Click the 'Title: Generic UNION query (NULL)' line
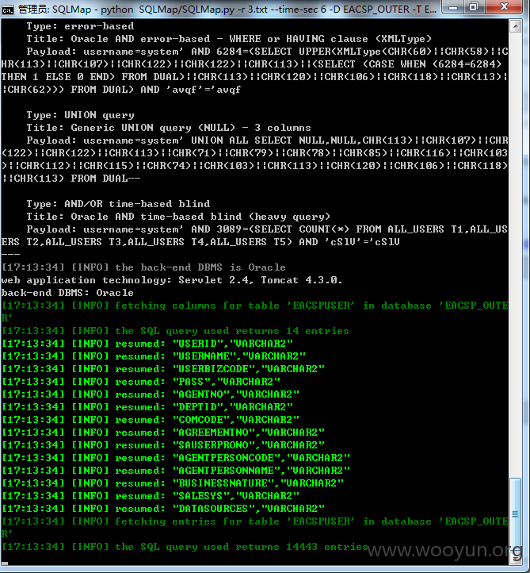The height and width of the screenshot is (573, 530). click(x=169, y=128)
